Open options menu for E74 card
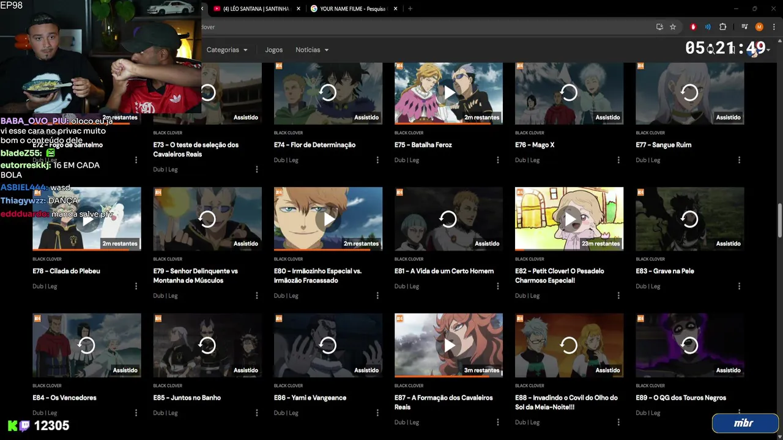The image size is (783, 440). 377,160
